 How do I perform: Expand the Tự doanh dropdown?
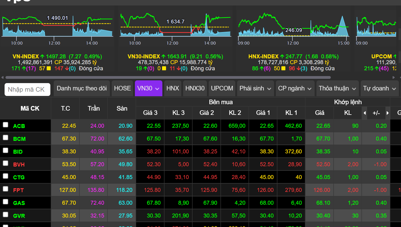(x=379, y=88)
